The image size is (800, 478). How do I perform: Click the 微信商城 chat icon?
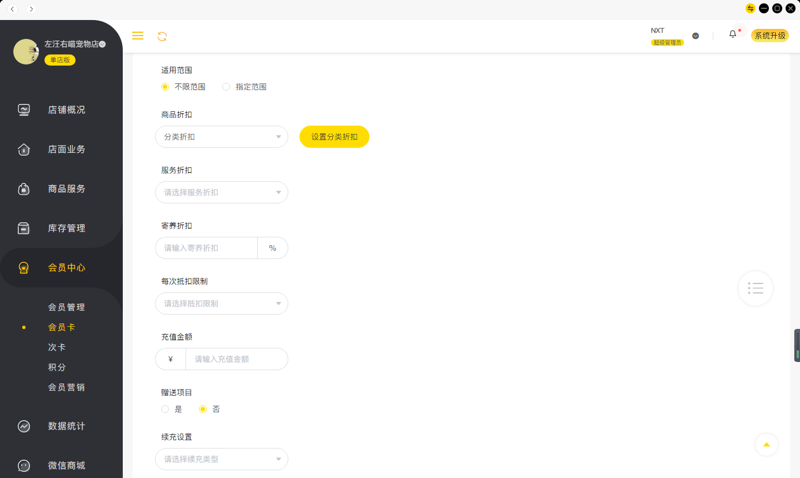pos(24,466)
